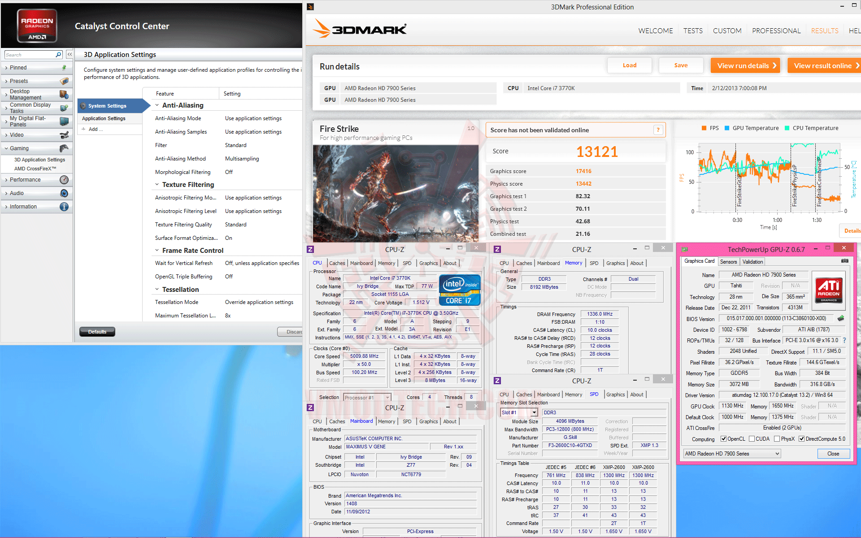This screenshot has width=861, height=538.
Task: Click the ATI Radeon logo in GPU-Z
Action: coord(829,291)
